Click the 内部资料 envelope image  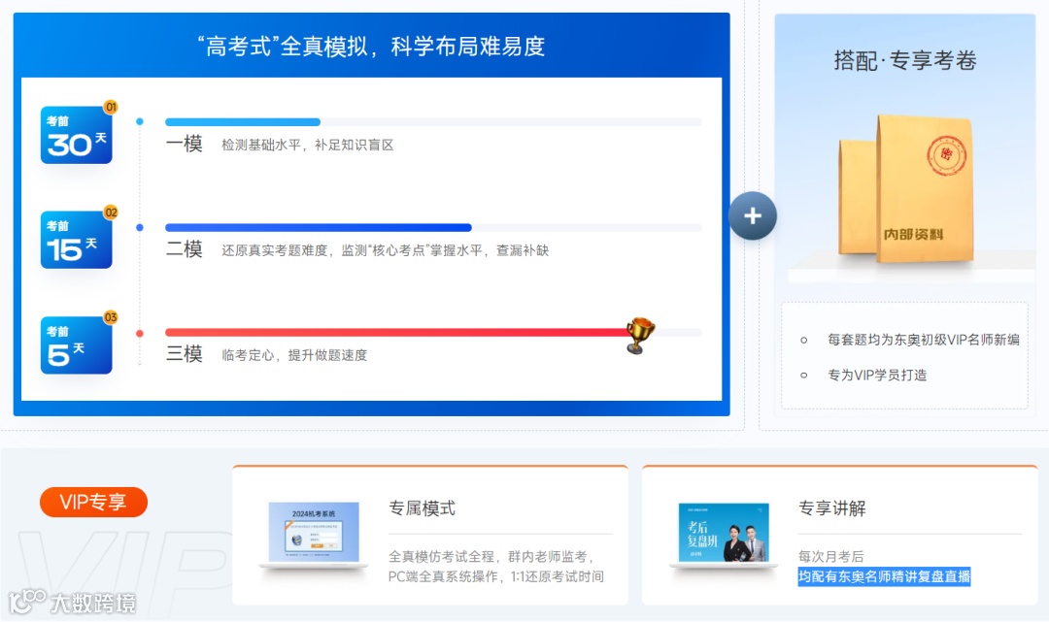[906, 188]
